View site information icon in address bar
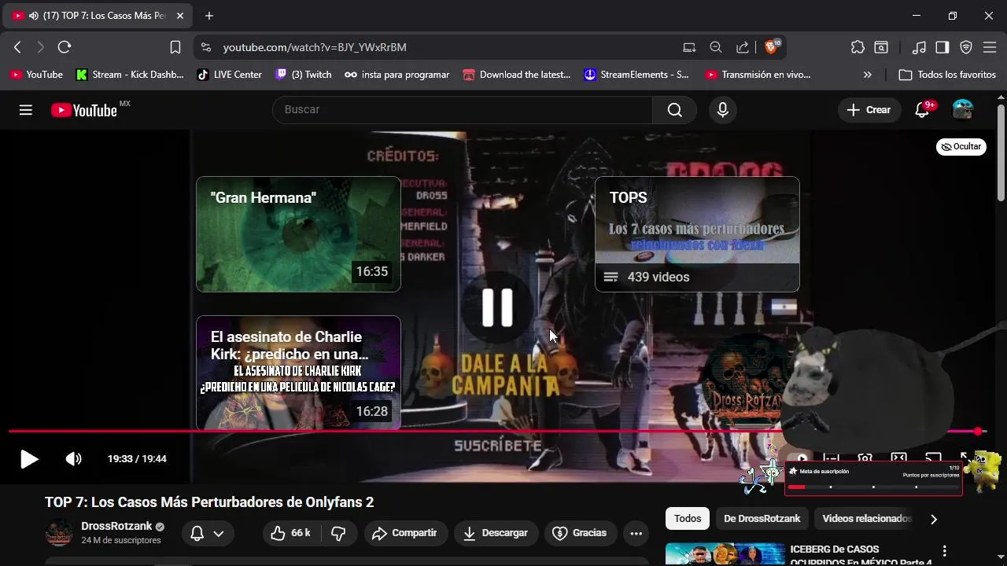Screen dimensions: 1007x566 [x=206, y=47]
